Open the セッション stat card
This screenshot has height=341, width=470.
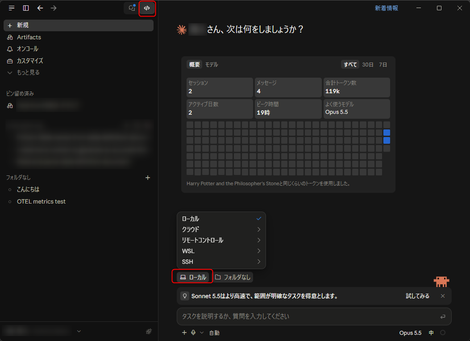point(220,87)
